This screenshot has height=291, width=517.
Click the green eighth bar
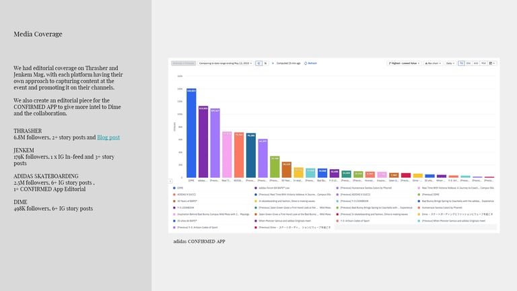(275, 167)
